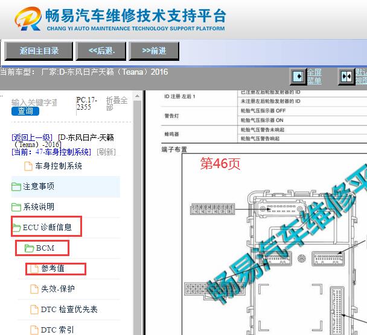Click the 蜂鸣器 table cell
This screenshot has height=335, width=367.
(171, 134)
